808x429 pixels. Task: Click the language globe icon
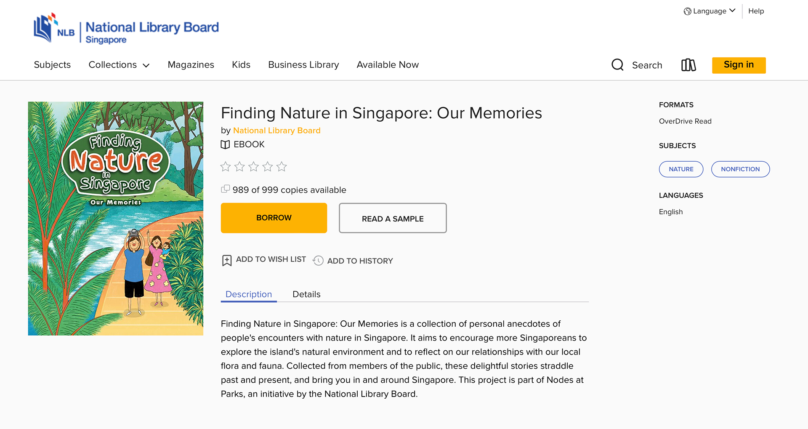687,11
